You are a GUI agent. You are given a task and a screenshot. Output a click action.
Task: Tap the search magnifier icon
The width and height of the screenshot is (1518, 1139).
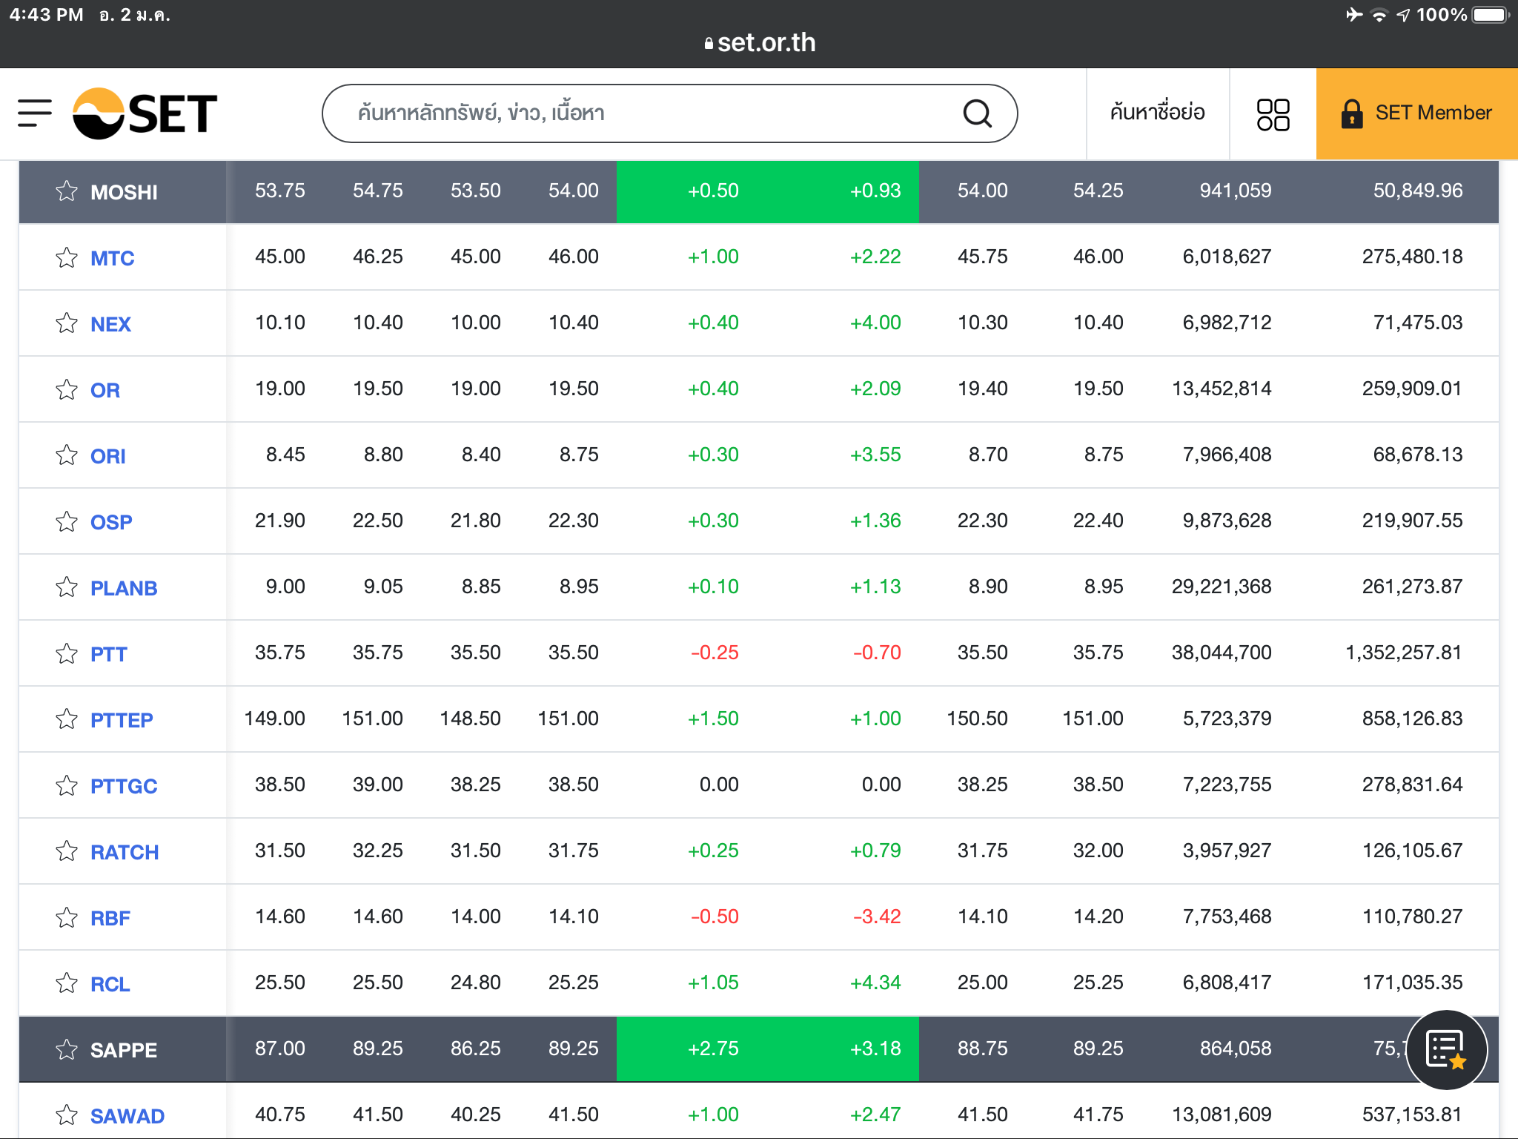pyautogui.click(x=977, y=113)
